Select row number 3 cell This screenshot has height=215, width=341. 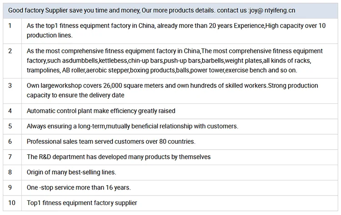pos(12,91)
